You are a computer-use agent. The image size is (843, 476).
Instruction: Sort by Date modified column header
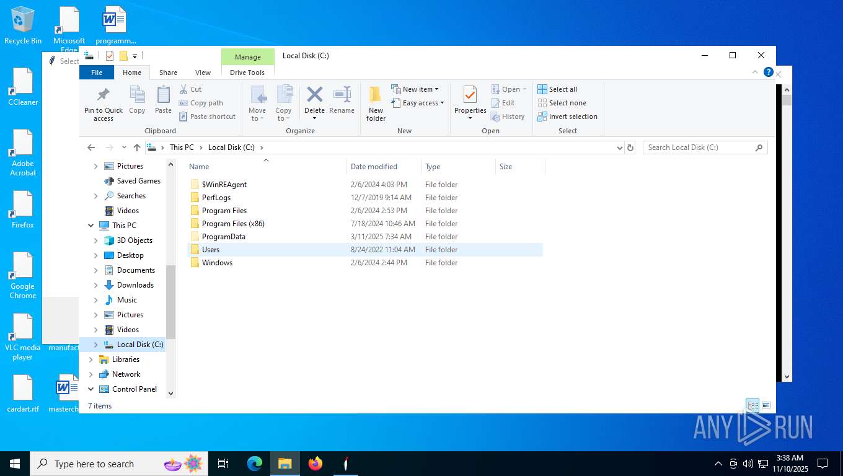384,167
